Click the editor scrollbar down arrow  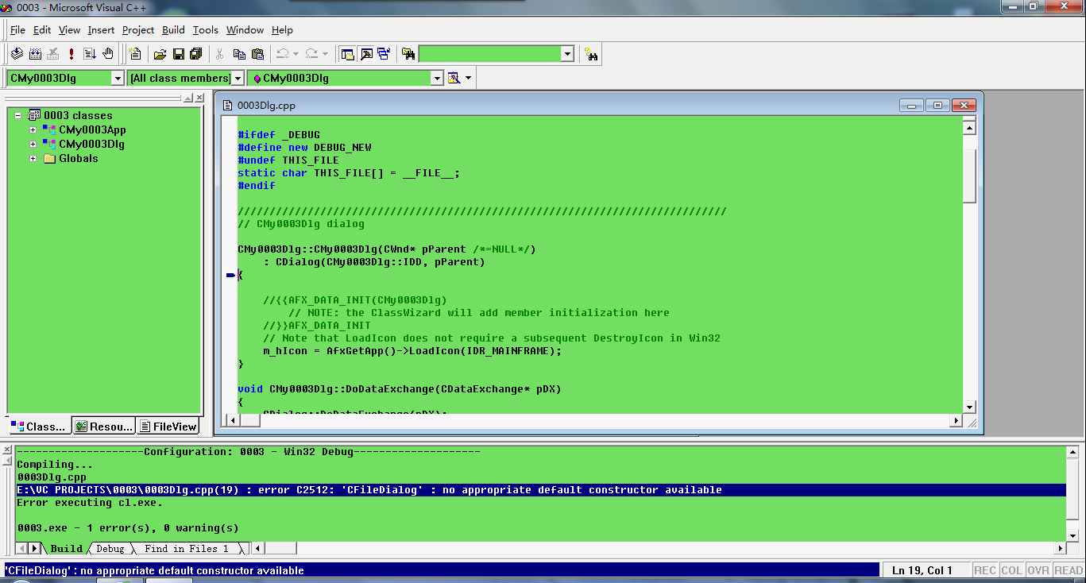pos(969,407)
